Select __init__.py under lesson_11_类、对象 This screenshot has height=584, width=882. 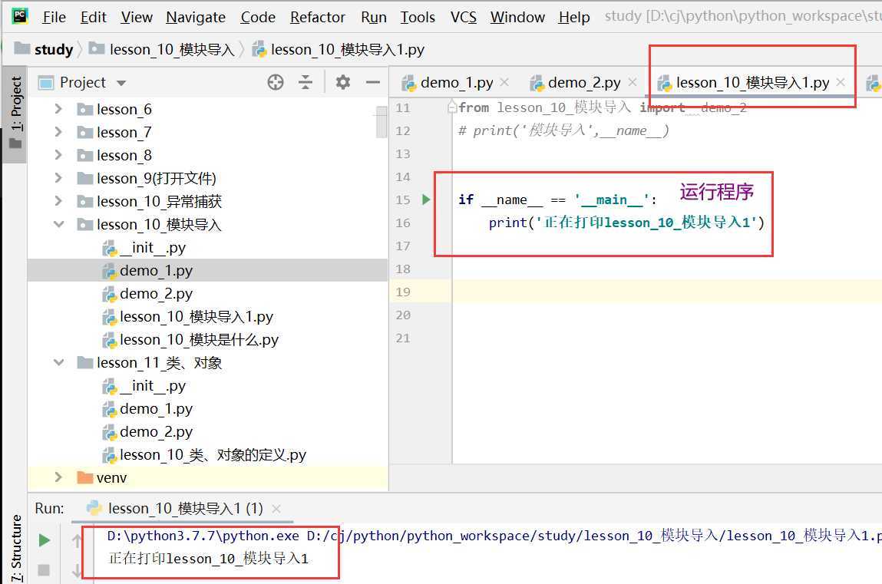click(144, 385)
